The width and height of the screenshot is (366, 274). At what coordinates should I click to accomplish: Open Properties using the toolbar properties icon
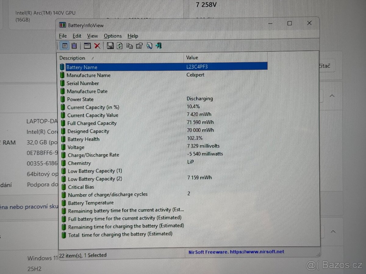[139, 46]
